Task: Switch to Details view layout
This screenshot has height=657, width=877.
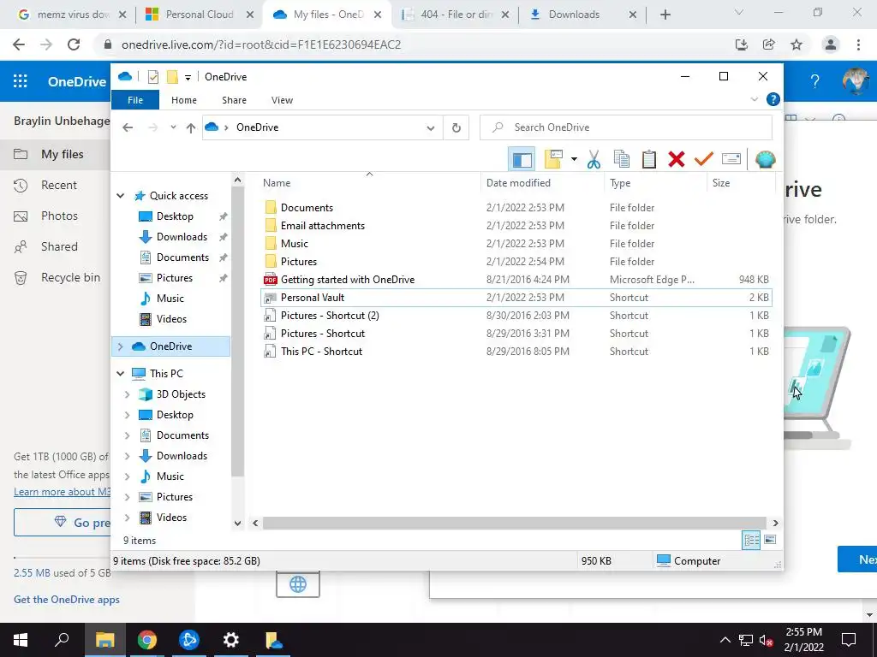Action: [x=751, y=541]
